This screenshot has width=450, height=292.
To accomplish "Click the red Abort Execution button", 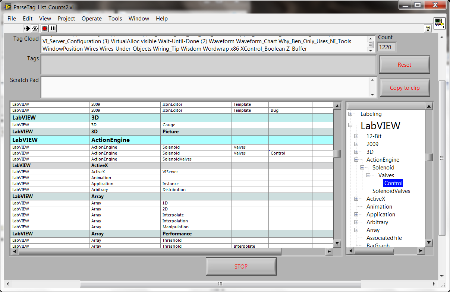I will coord(44,28).
